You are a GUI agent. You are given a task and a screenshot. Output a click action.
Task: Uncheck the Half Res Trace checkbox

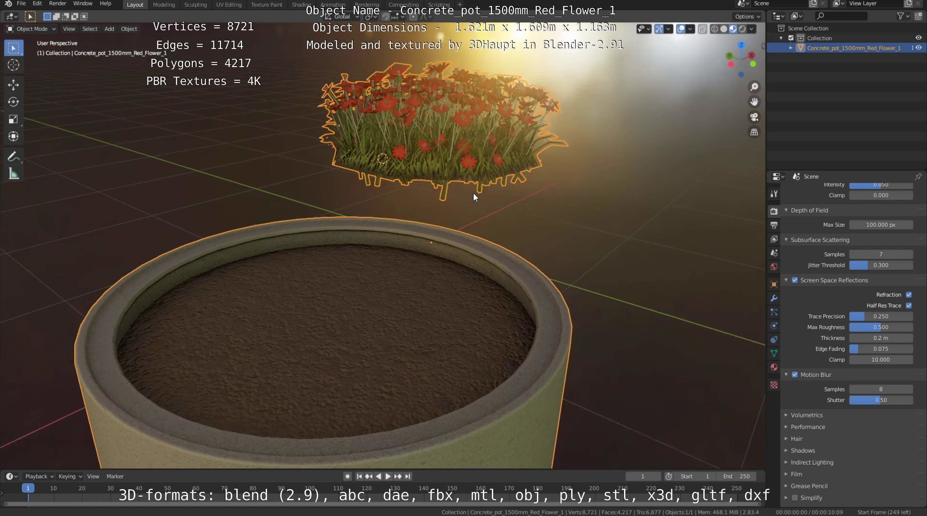point(909,305)
